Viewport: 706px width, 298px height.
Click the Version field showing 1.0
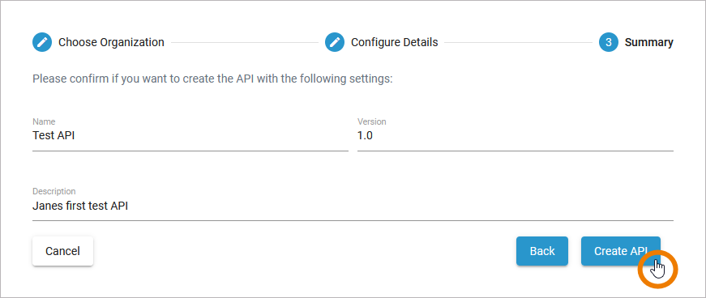pyautogui.click(x=515, y=134)
